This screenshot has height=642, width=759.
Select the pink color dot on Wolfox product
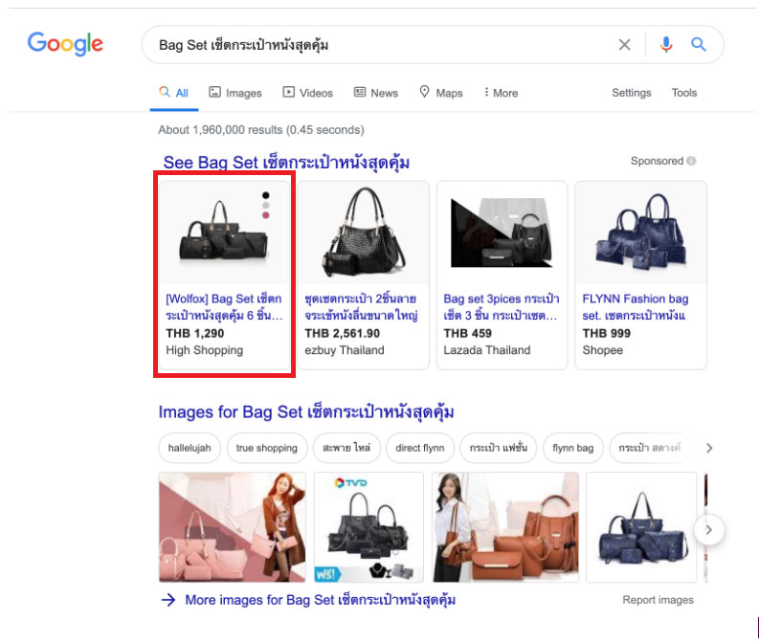(266, 215)
